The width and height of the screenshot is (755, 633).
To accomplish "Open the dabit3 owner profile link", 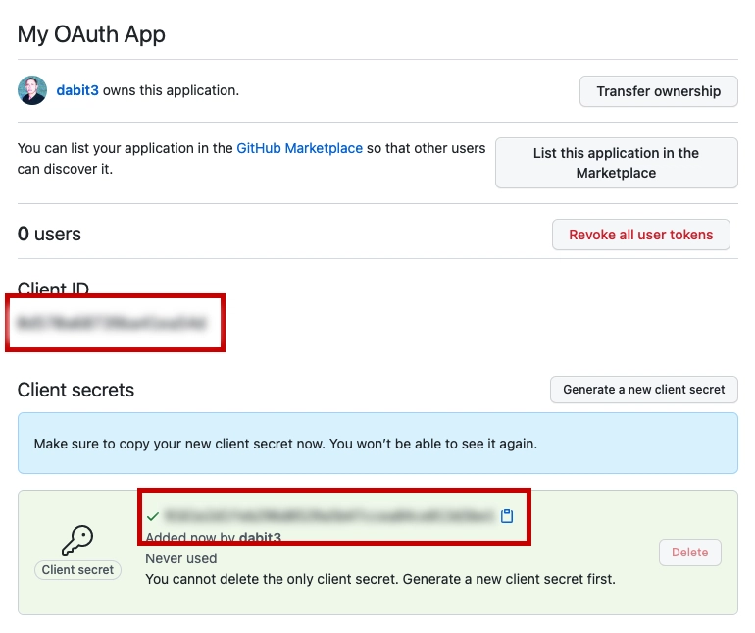I will 77,90.
